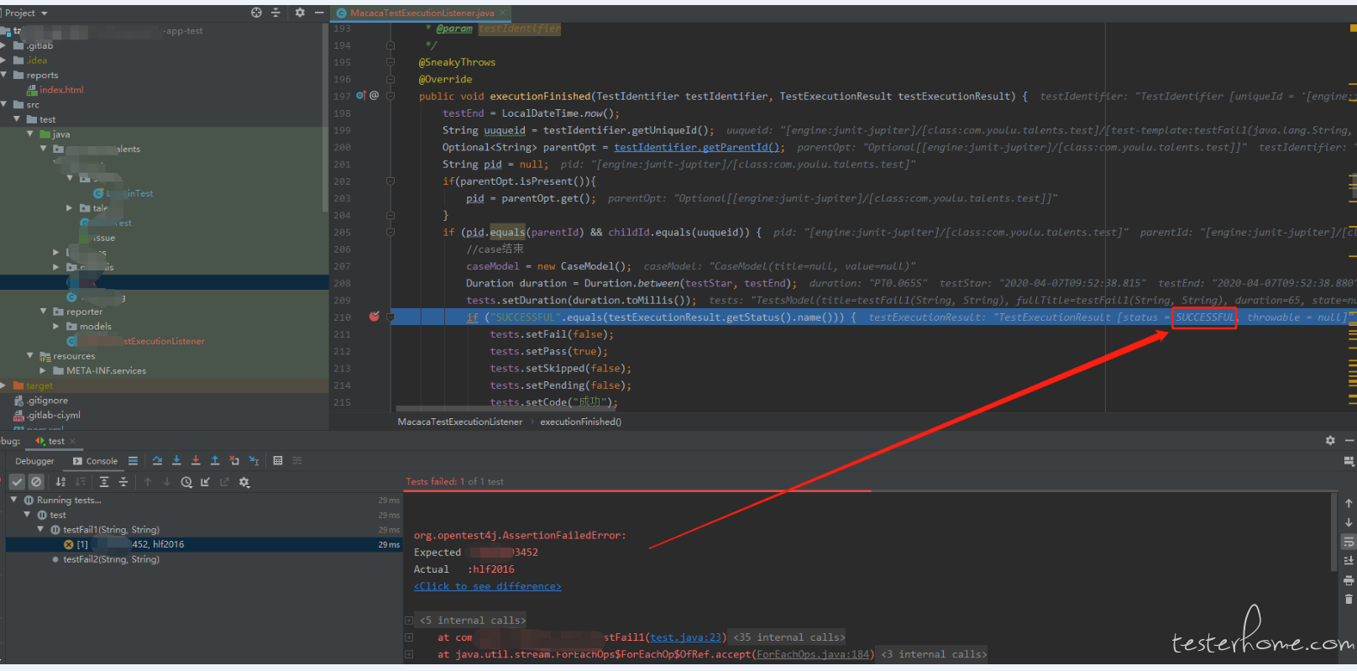Collapse the Running tests node
Image resolution: width=1357 pixels, height=671 pixels.
[x=14, y=500]
